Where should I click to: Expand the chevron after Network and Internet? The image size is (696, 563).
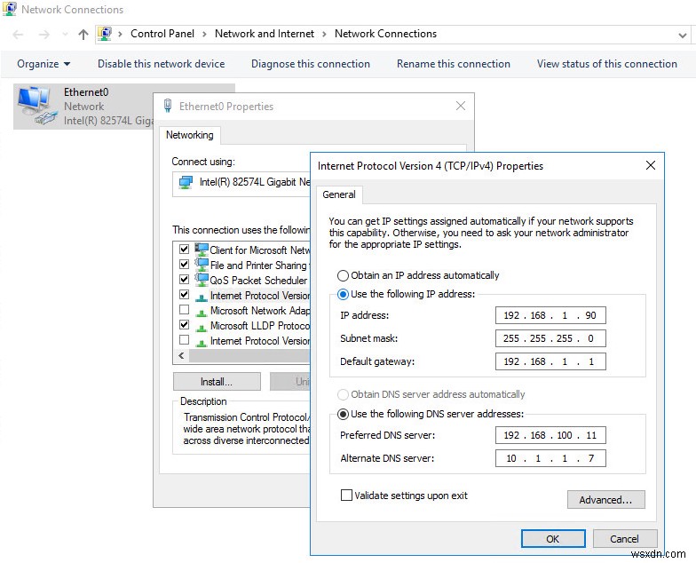pos(324,34)
